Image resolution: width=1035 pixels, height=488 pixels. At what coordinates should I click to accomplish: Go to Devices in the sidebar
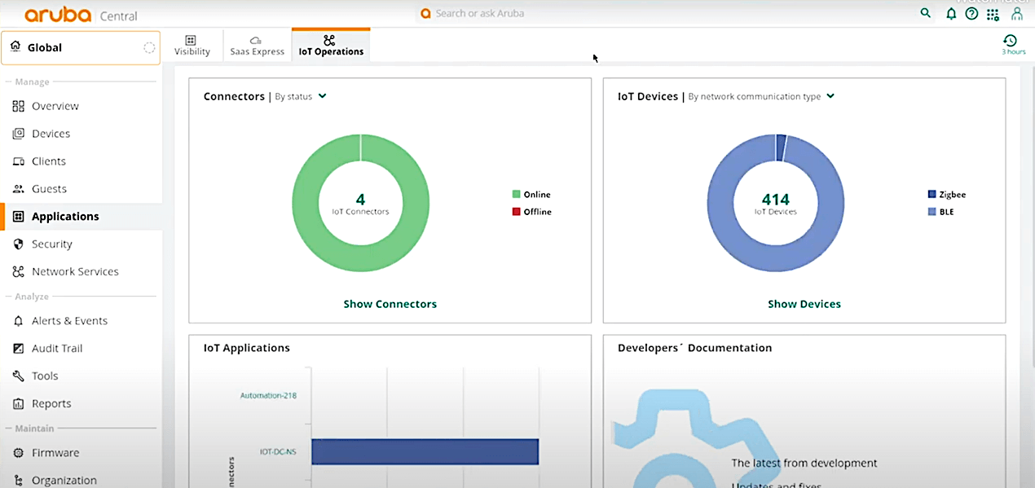51,134
